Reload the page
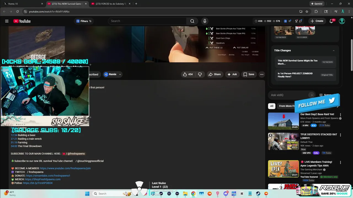The image size is (353, 198). click(17, 12)
